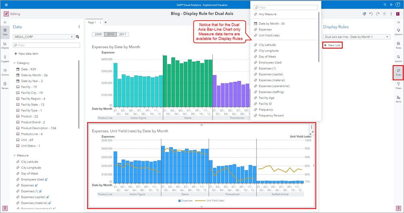Choose Frequency Percent in popup
This screenshot has width=404, height=213.
[269, 115]
